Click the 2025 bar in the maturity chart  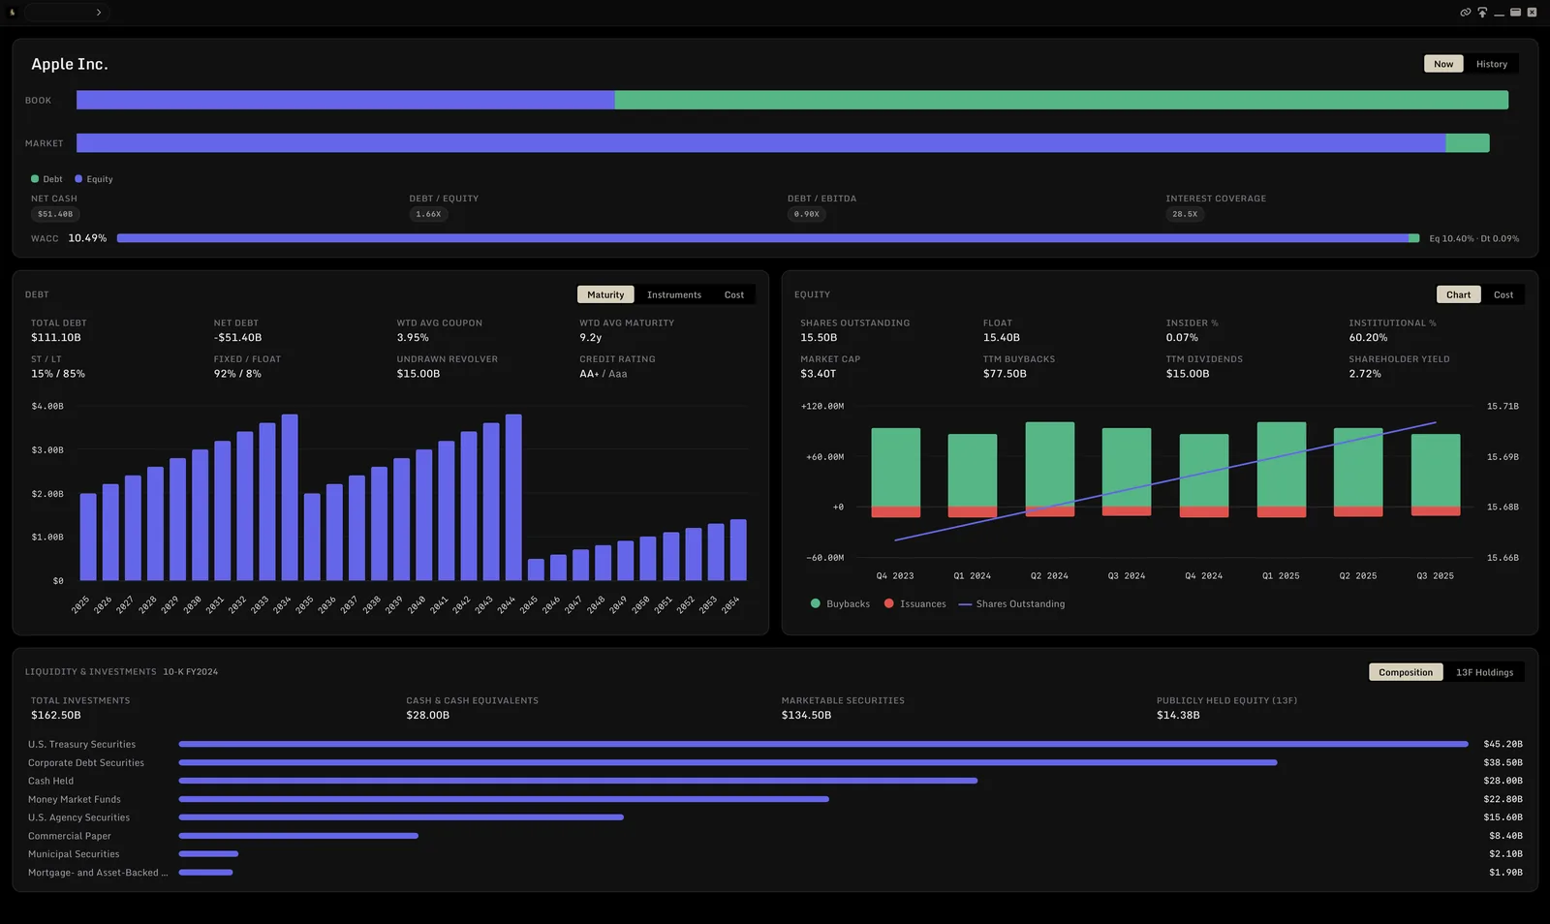coord(88,537)
